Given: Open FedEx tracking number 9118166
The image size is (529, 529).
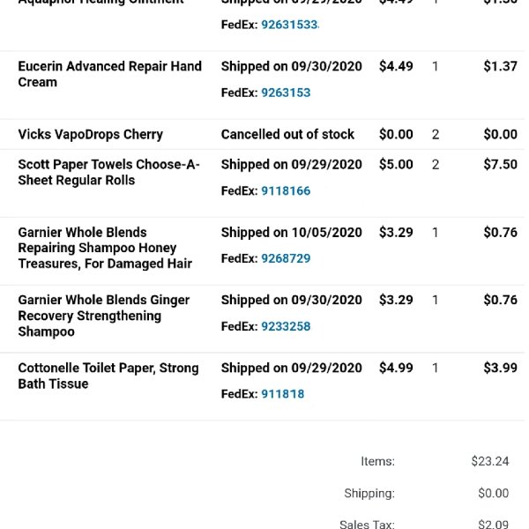Looking at the screenshot, I should 286,191.
